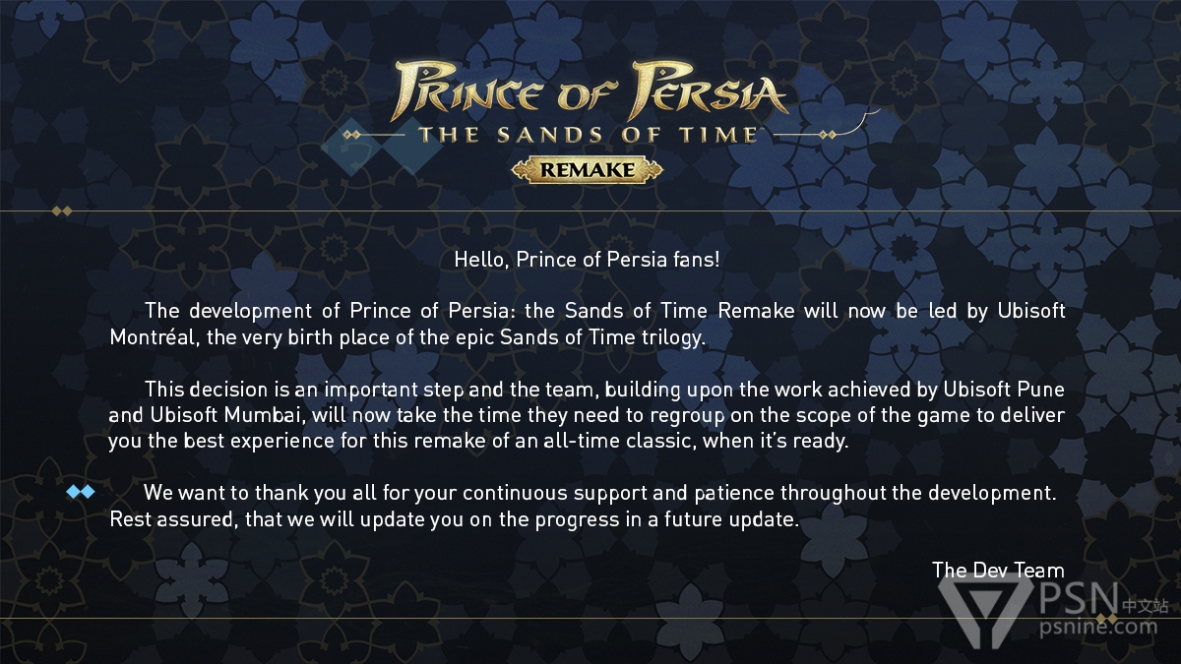Click the "We want to thank you" sentence

(x=600, y=492)
